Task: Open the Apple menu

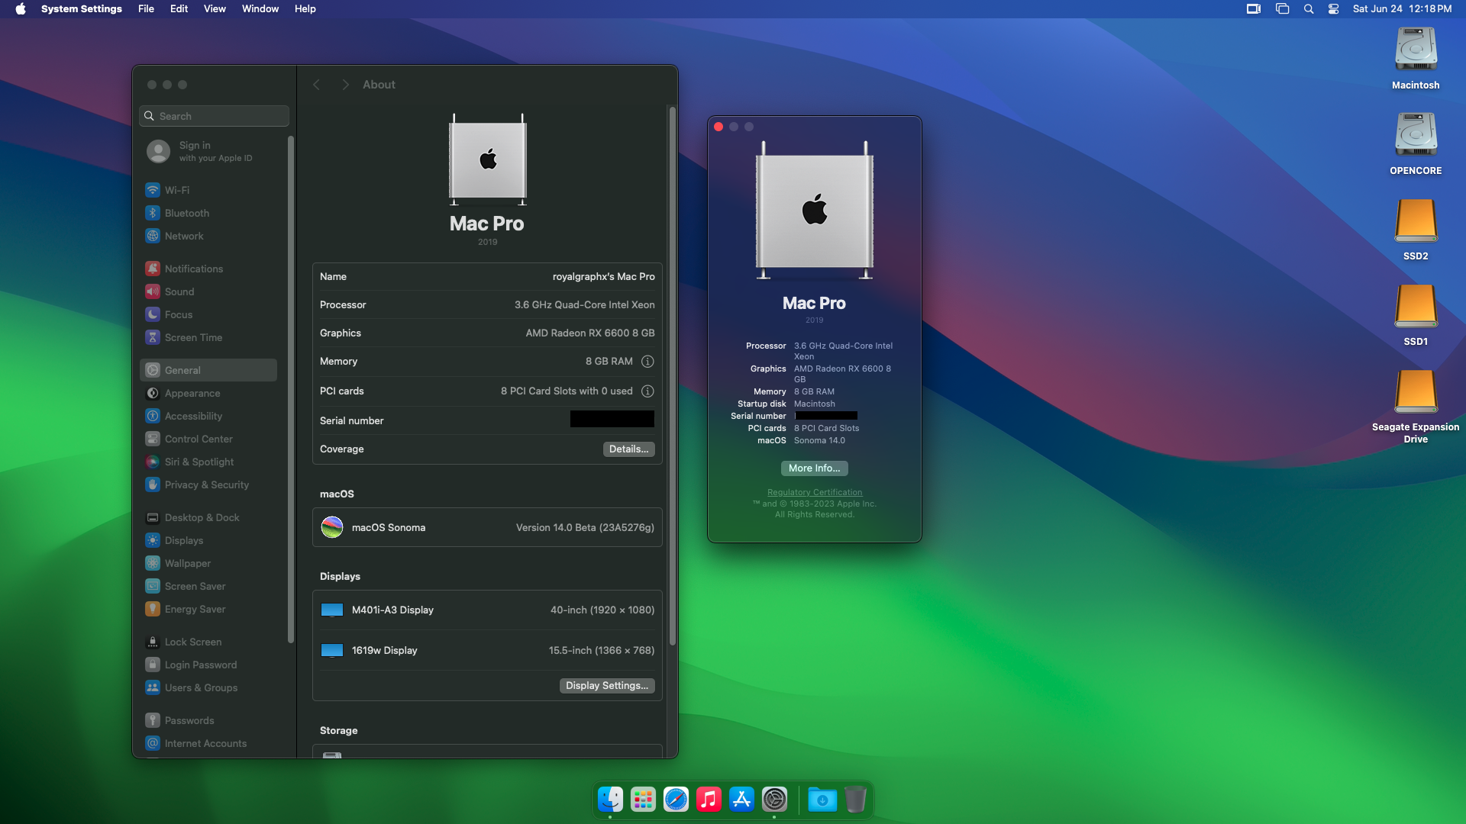Action: point(21,9)
